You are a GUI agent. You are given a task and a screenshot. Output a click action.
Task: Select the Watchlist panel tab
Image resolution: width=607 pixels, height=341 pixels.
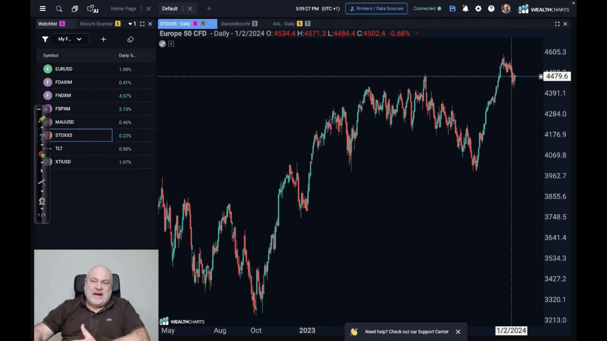pyautogui.click(x=48, y=24)
